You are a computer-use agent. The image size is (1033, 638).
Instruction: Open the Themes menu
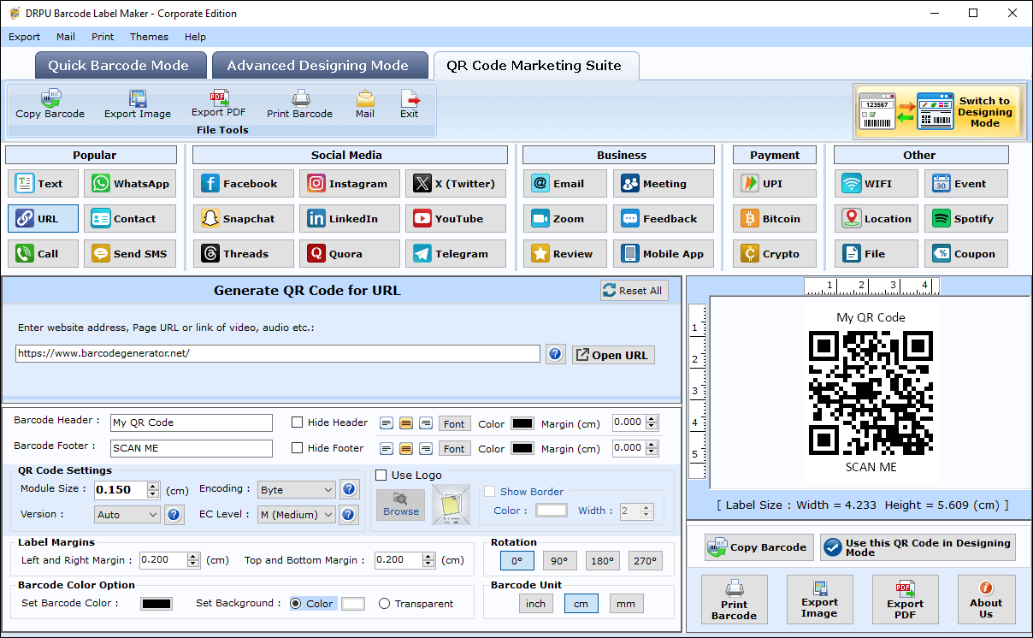tap(149, 37)
